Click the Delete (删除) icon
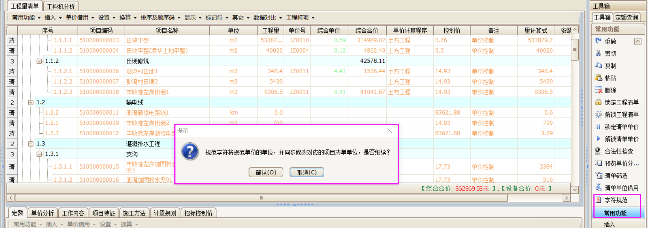This screenshot has width=648, height=228. pyautogui.click(x=598, y=90)
